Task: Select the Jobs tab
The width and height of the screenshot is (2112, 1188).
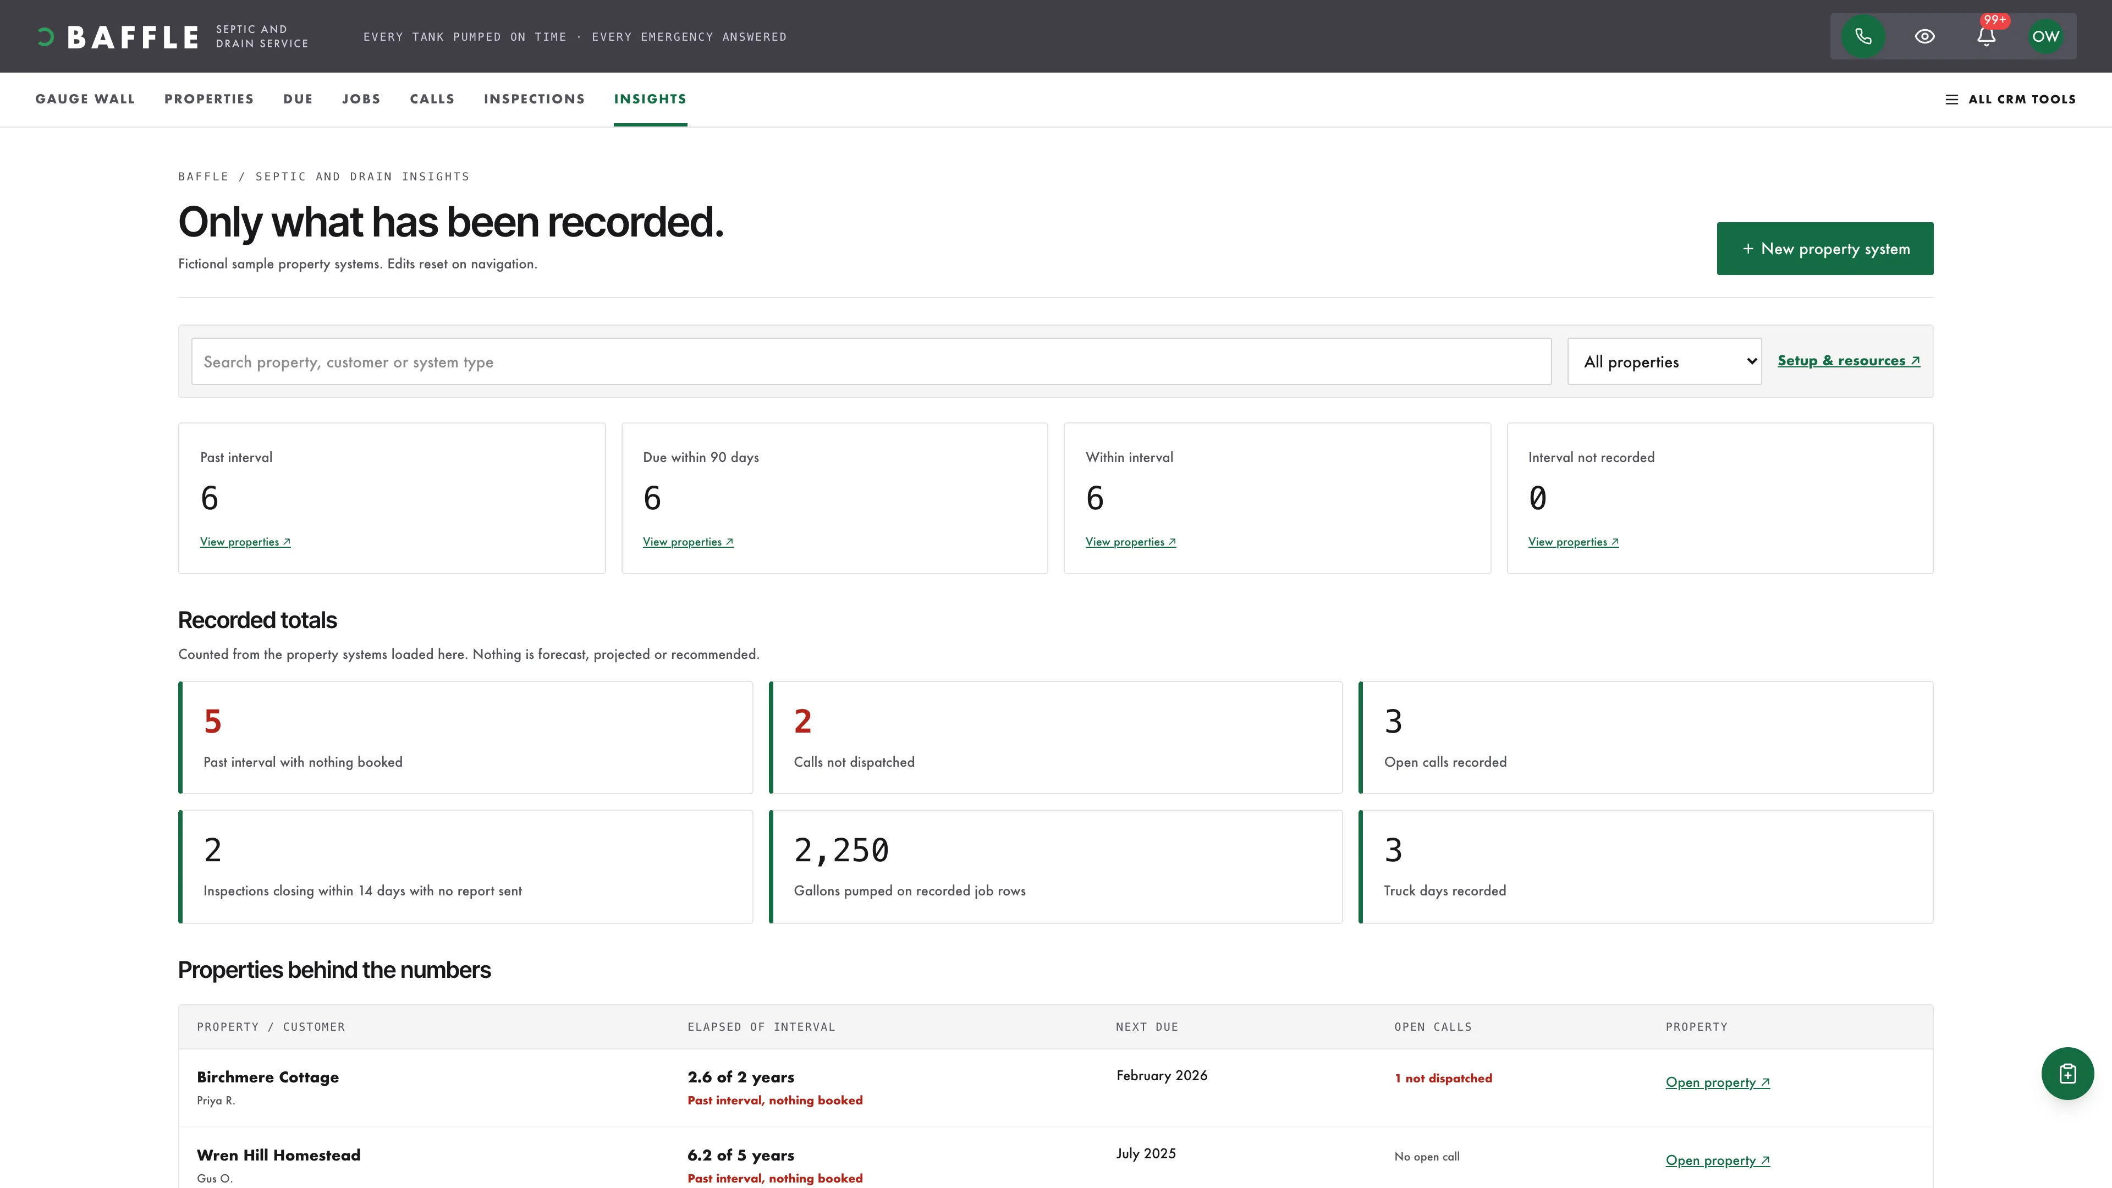Action: tap(361, 99)
